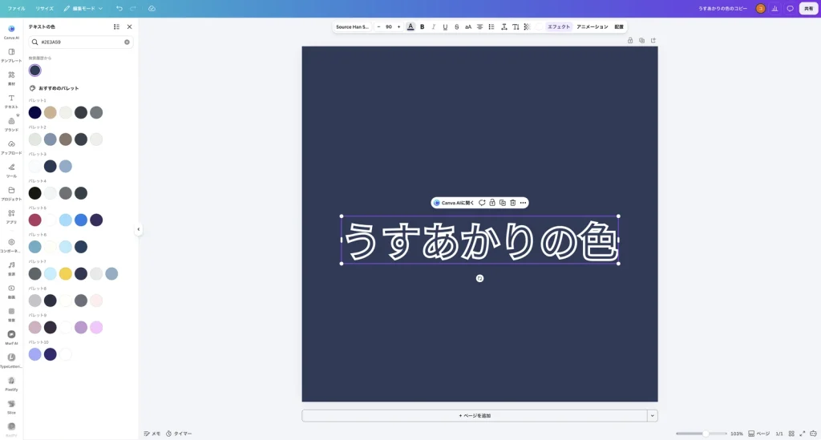Open the メモ notes button
Image resolution: width=821 pixels, height=440 pixels.
(152, 434)
